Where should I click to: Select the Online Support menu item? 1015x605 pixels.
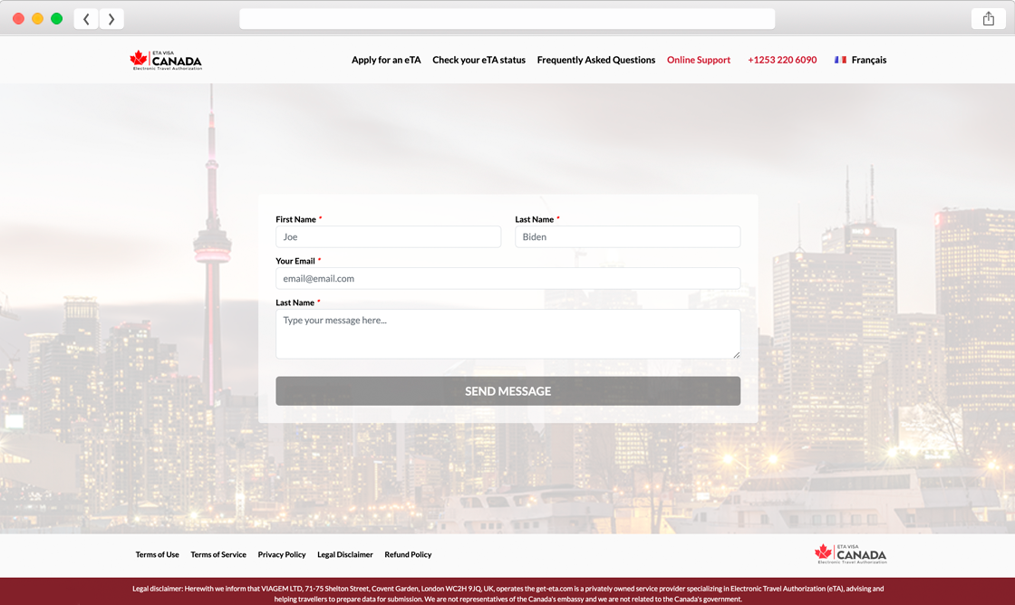pyautogui.click(x=698, y=60)
